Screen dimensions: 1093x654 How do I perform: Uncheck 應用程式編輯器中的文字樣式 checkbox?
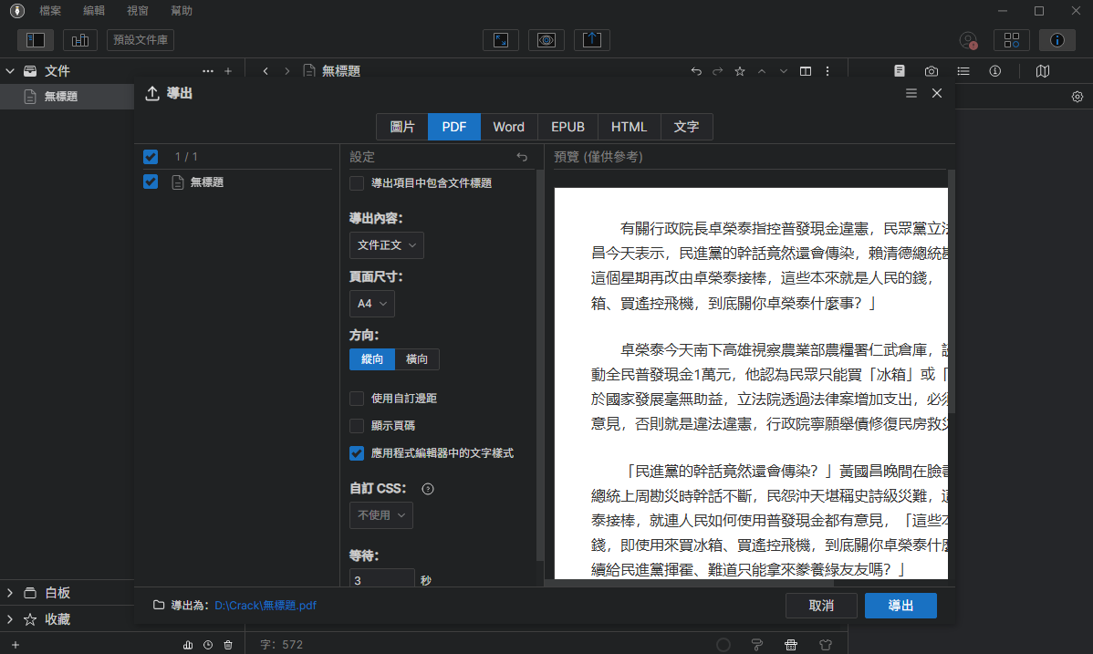click(357, 453)
